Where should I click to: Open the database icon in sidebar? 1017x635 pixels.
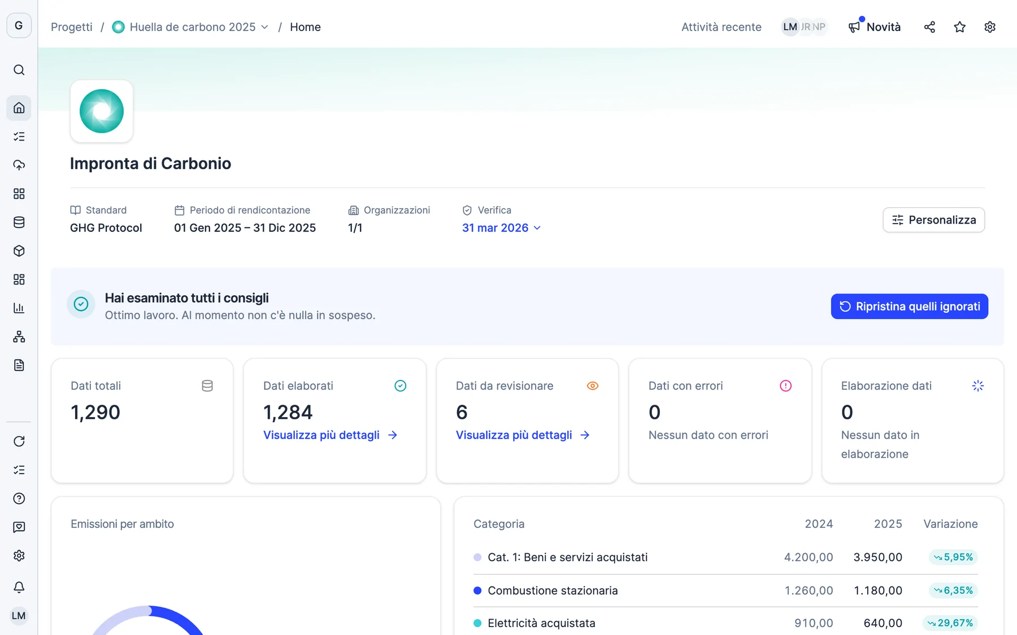point(19,222)
